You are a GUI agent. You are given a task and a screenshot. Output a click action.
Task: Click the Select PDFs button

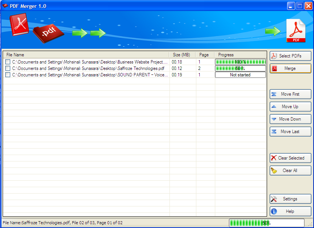pos(291,56)
